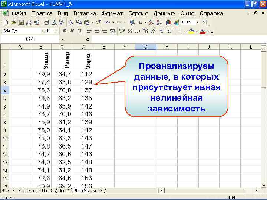Screen dimensions: 267x200
Task: Toggle Align Left
Action: pyautogui.click(x=89, y=31)
